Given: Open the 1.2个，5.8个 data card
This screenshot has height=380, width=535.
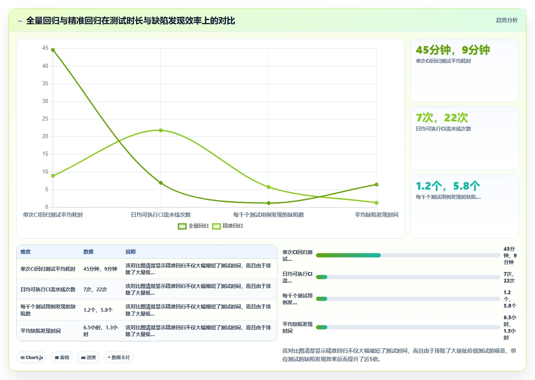Looking at the screenshot, I should tap(464, 206).
